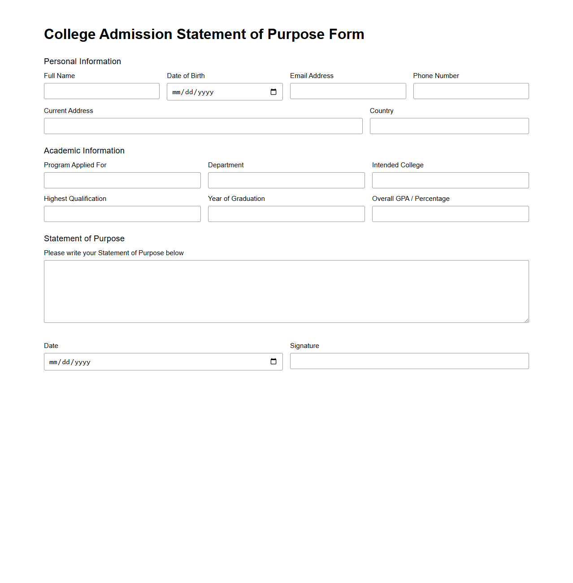The width and height of the screenshot is (573, 583).
Task: Click inside the Country input box
Action: pyautogui.click(x=449, y=126)
